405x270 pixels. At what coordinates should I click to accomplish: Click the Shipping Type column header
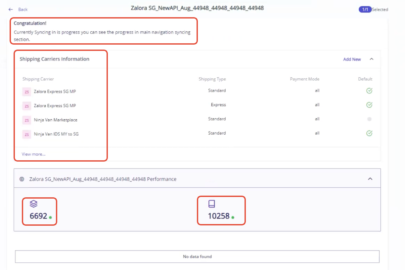212,79
